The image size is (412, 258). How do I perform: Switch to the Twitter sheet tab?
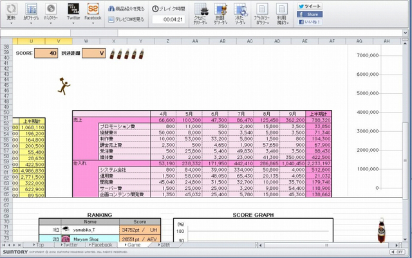click(x=70, y=245)
